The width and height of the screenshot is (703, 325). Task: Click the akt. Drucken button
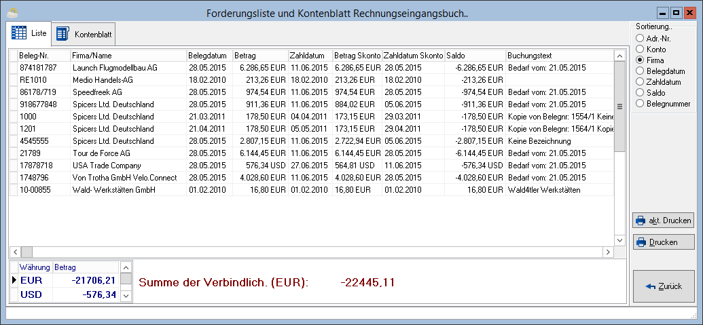coord(663,221)
